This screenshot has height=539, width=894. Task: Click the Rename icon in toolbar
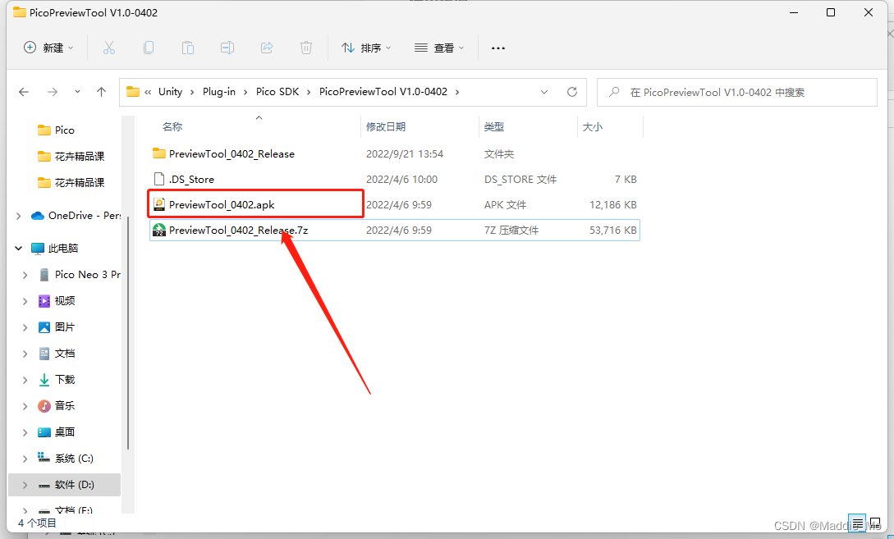(x=227, y=48)
